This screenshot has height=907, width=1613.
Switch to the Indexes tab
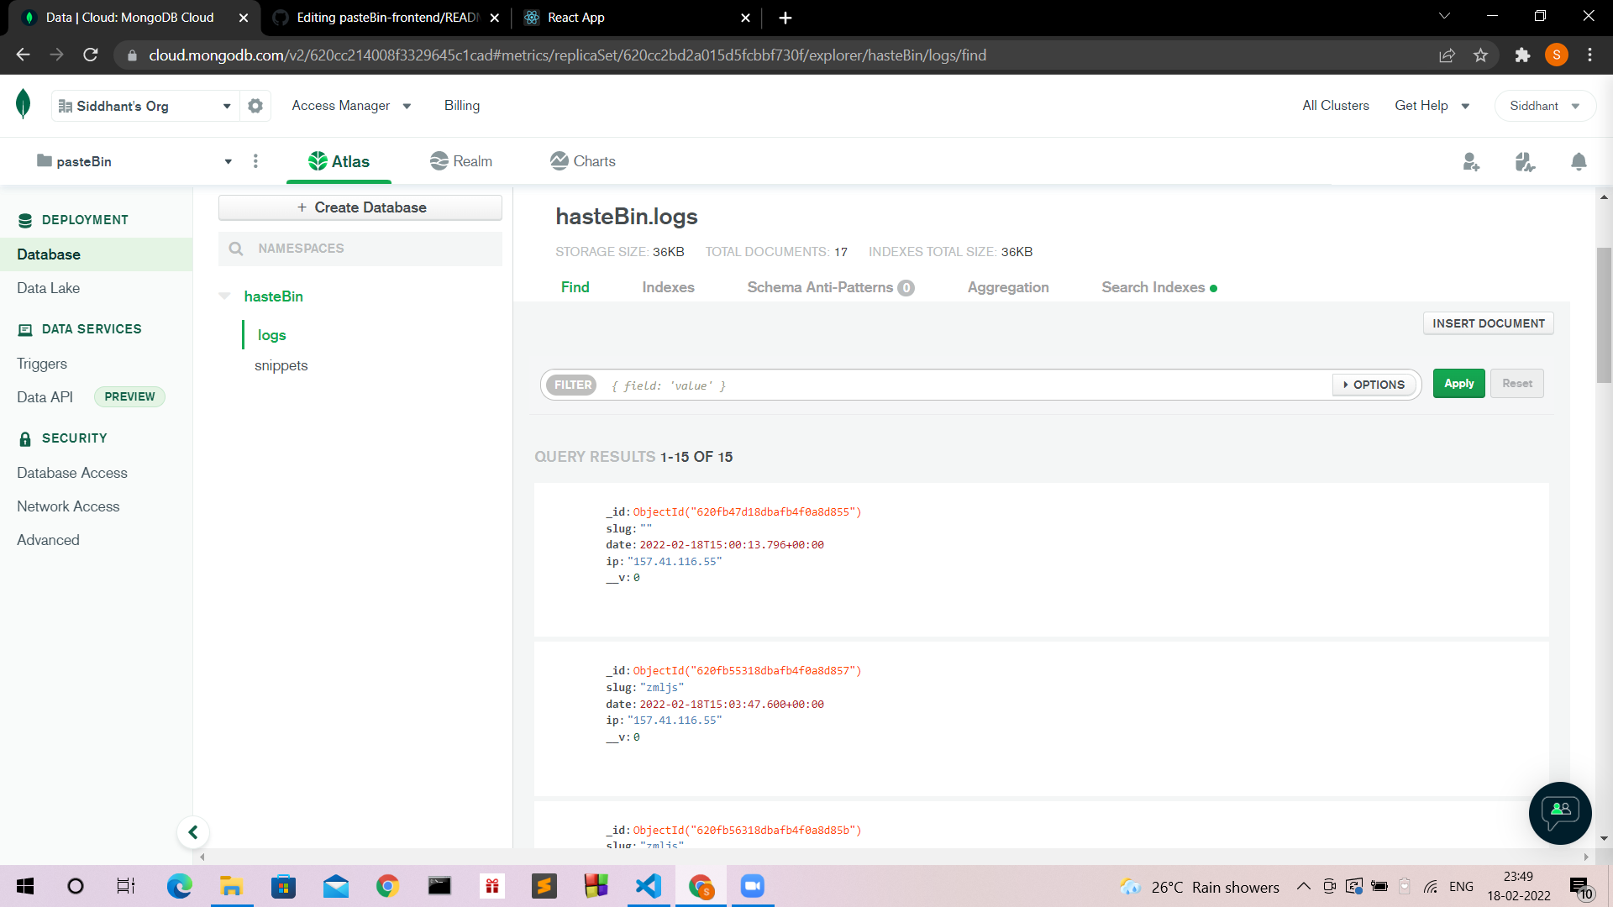point(668,286)
